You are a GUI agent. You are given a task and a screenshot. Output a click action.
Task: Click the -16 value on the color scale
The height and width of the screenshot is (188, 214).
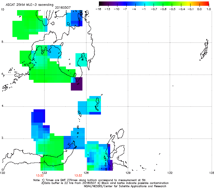98,9
